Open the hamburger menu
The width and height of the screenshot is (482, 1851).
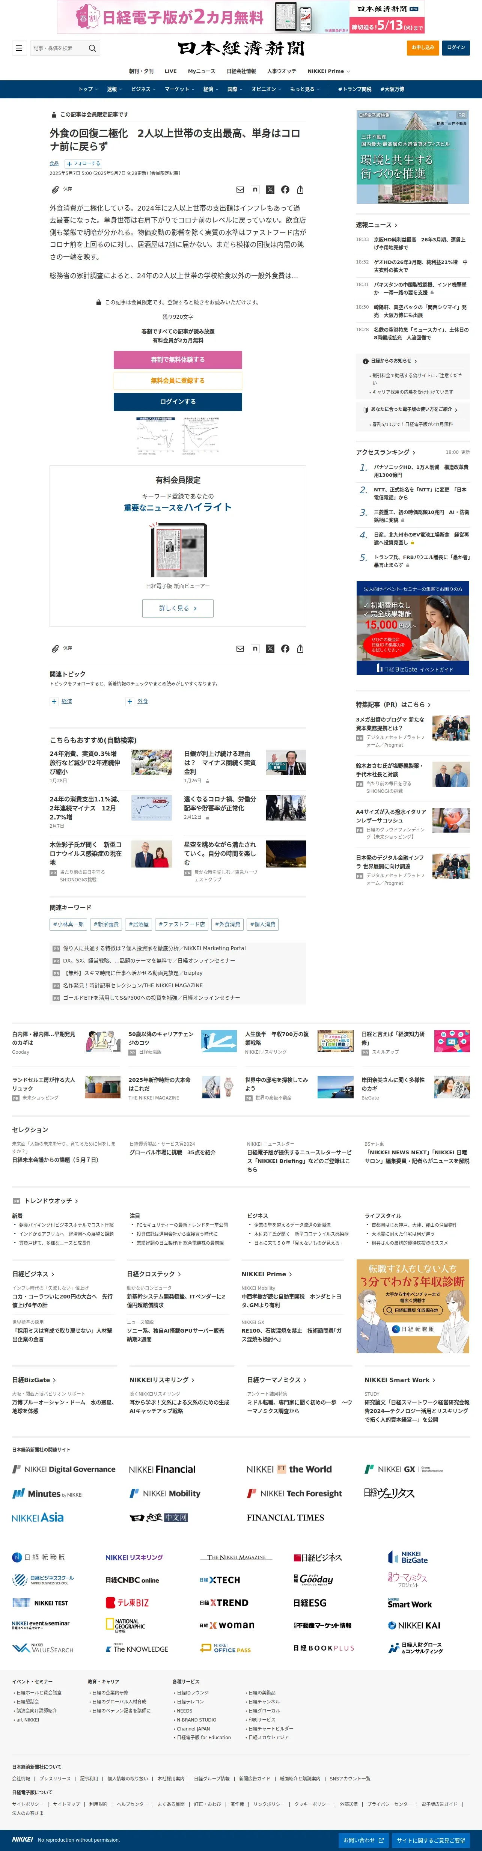(19, 48)
